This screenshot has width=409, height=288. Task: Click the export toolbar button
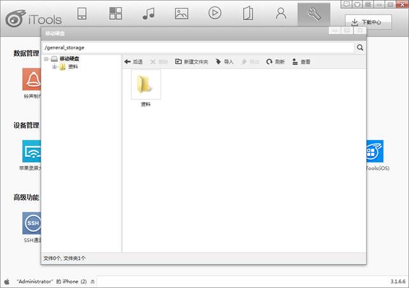250,62
